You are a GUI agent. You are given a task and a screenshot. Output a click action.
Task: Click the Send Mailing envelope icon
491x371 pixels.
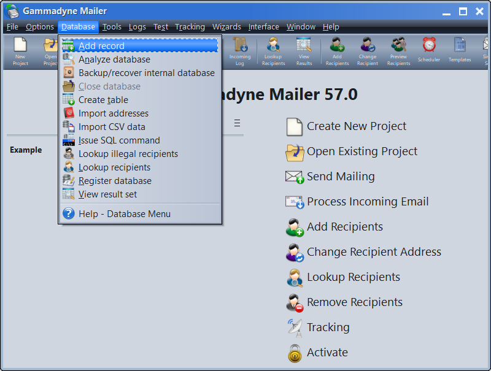(295, 177)
